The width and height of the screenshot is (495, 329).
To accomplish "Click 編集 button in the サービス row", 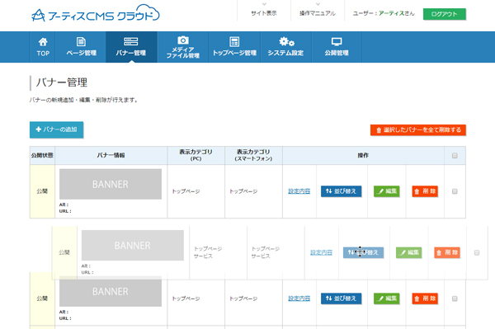I will pos(409,252).
